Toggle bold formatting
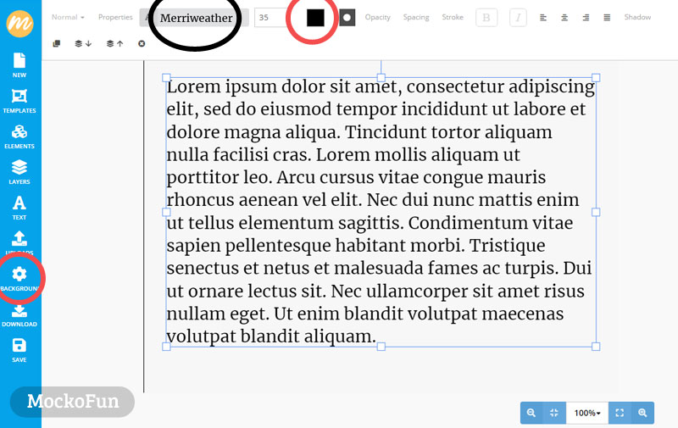This screenshot has width=678, height=428. click(x=486, y=18)
